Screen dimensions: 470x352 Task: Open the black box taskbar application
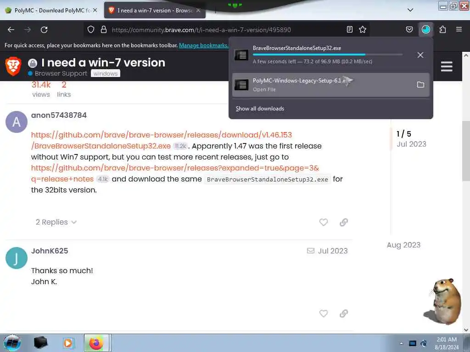pyautogui.click(x=41, y=343)
